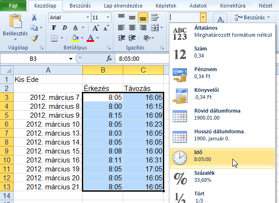Image resolution: width=279 pixels, height=203 pixels.
Task: Click the cell styles icon
Action: [220, 18]
